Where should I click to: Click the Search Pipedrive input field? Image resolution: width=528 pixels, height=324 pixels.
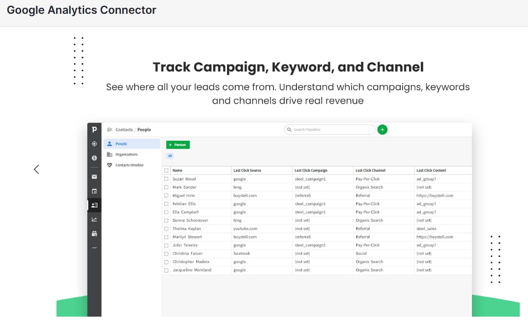[x=329, y=129]
